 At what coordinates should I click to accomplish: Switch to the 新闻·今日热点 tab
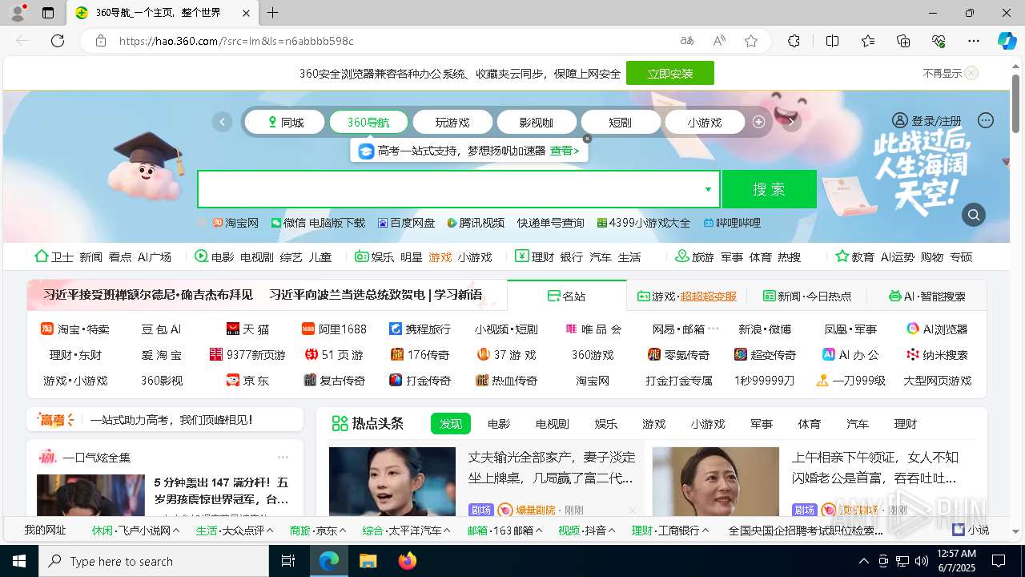(807, 296)
